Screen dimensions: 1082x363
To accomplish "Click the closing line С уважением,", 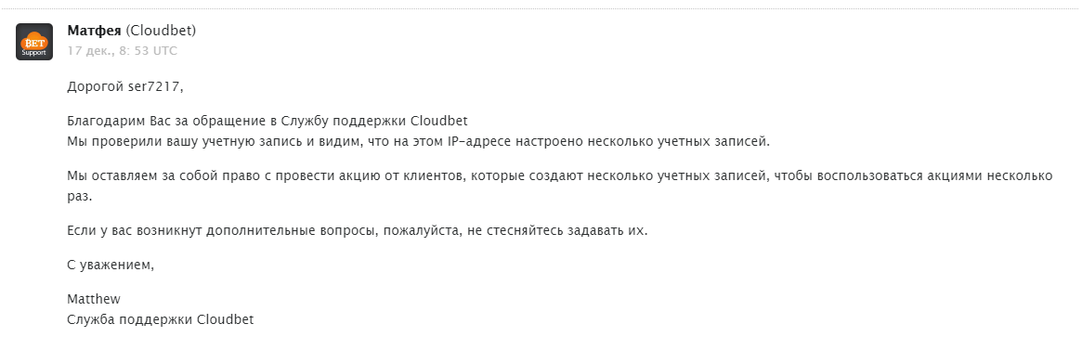I will pyautogui.click(x=111, y=265).
